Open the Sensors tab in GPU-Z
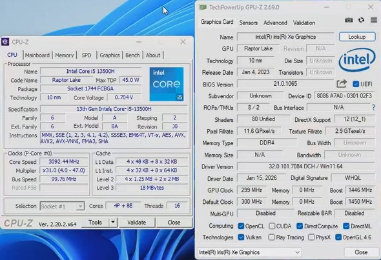The height and width of the screenshot is (260, 381). (x=249, y=23)
